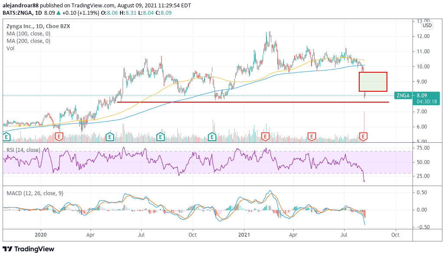Click the 75.00 RSI scale label
Viewport: 445px width, 257px height.
point(423,148)
